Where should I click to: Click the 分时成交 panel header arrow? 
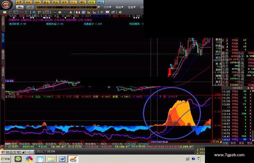(x=249, y=88)
